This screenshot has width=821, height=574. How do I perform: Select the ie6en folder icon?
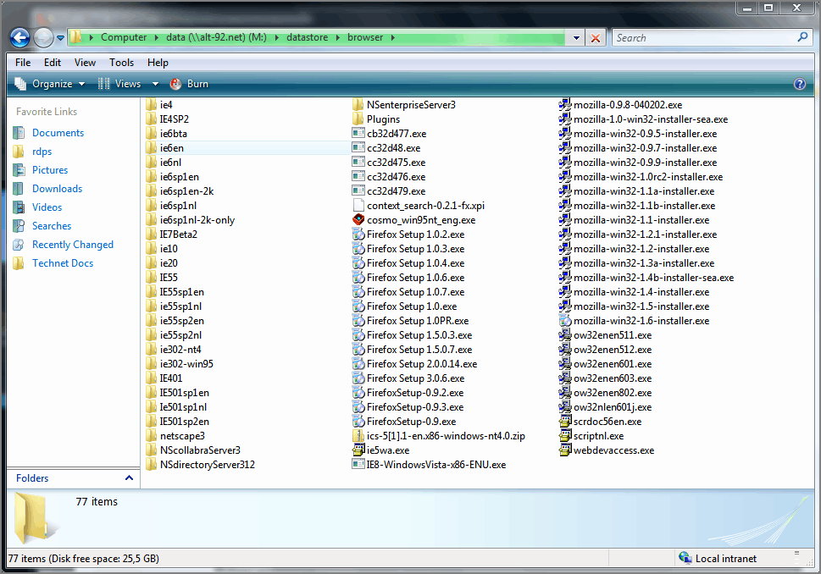[x=151, y=148]
